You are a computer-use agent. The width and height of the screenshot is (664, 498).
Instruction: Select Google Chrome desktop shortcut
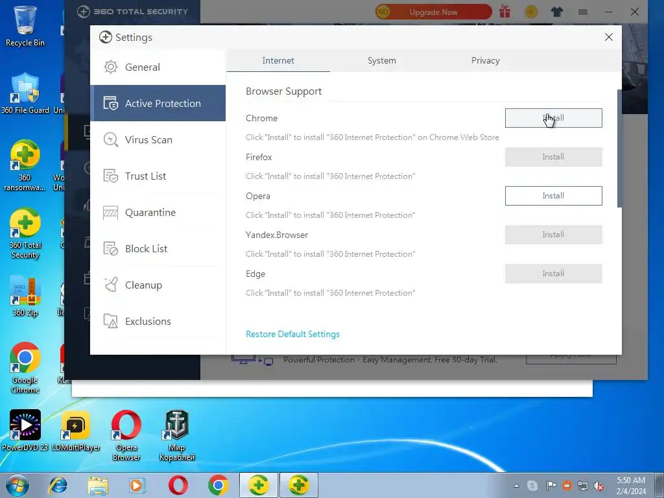pos(25,368)
